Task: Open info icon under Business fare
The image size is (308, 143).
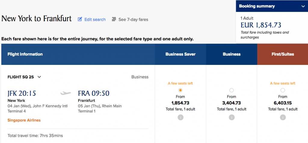Action: click(232, 118)
